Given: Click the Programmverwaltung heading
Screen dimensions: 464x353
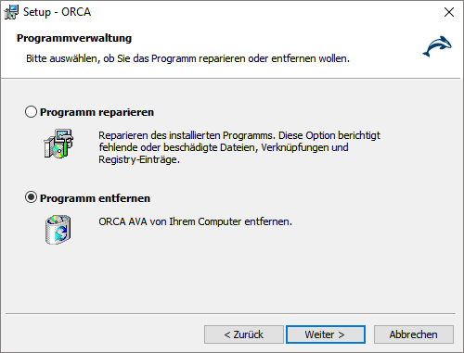Looking at the screenshot, I should pyautogui.click(x=74, y=38).
